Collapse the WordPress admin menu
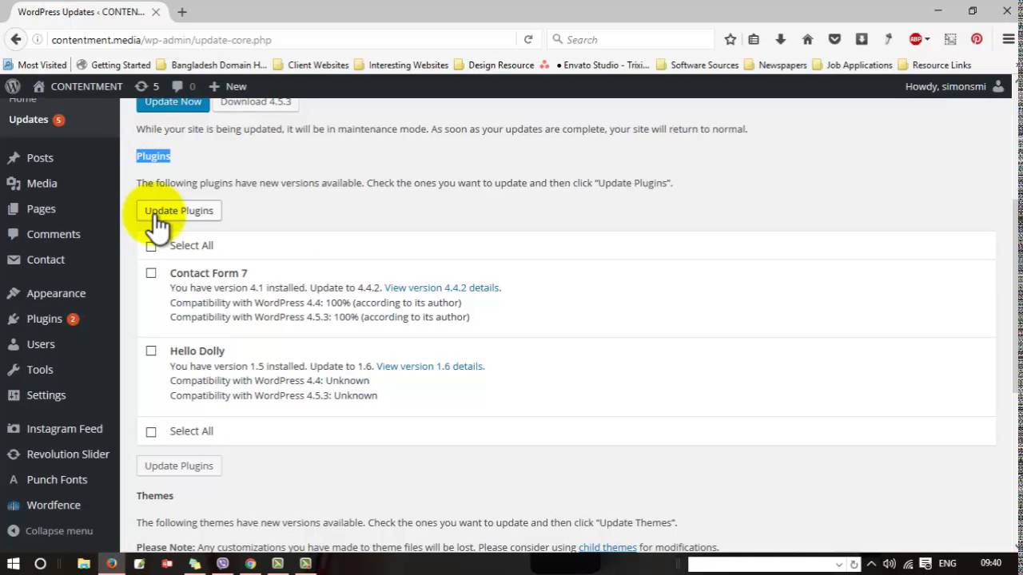This screenshot has height=575, width=1023. [x=50, y=531]
